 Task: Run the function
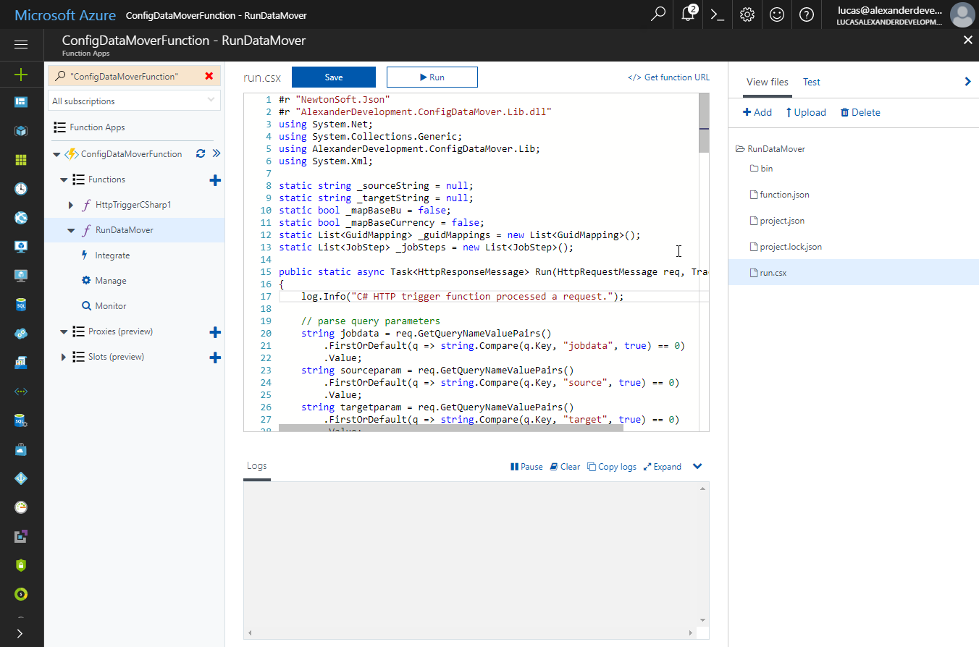[432, 77]
